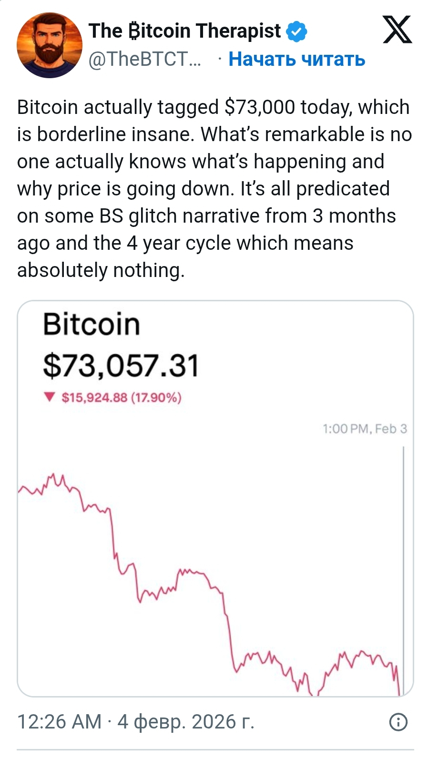Click the "1:00 PM, Feb 3" chart time label
The height and width of the screenshot is (759, 428).
click(x=365, y=429)
